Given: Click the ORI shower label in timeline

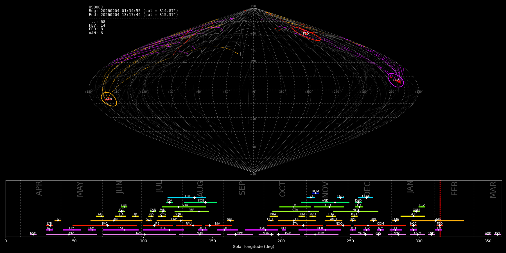Looking at the screenshot, I should pyautogui.click(x=298, y=219).
